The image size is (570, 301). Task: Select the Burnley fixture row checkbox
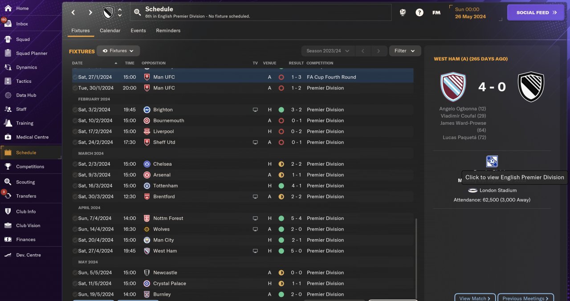point(75,294)
